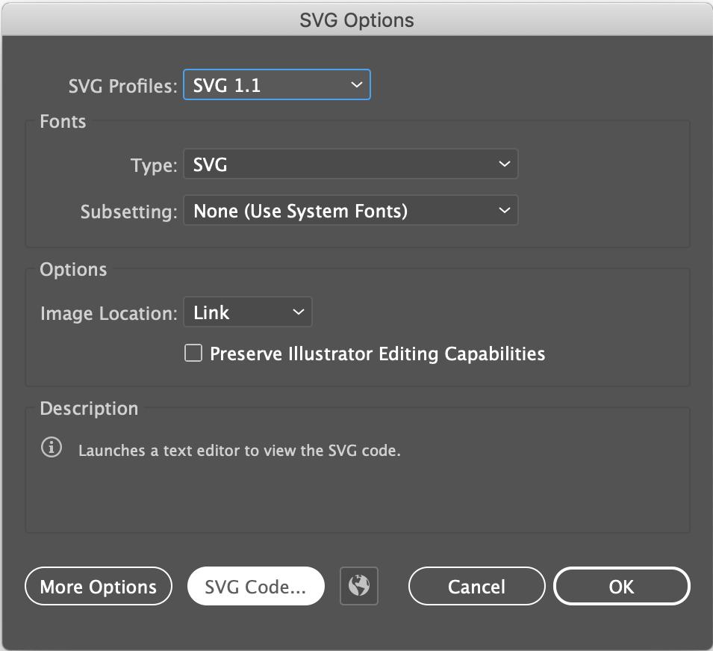Click the info icon in Description
Viewport: 713px width, 651px height.
tap(52, 447)
